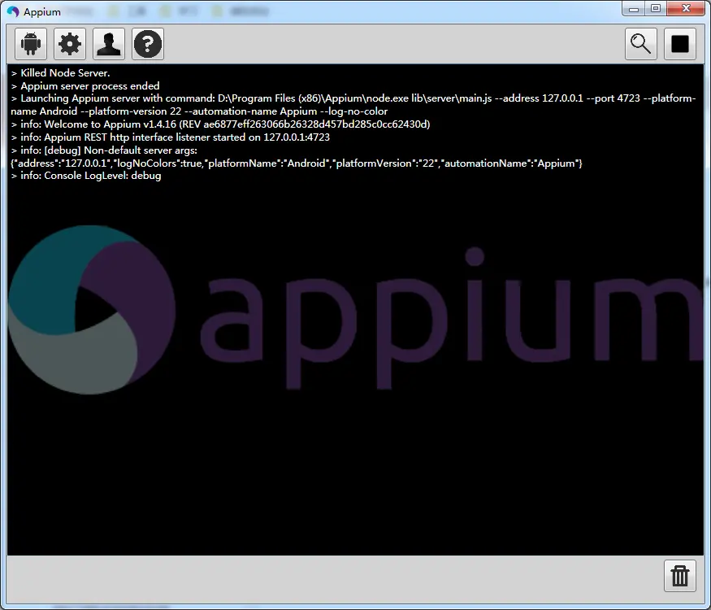Click the "name Android --platform-version 22" log line
Viewport: 711px width, 610px height.
(x=199, y=111)
